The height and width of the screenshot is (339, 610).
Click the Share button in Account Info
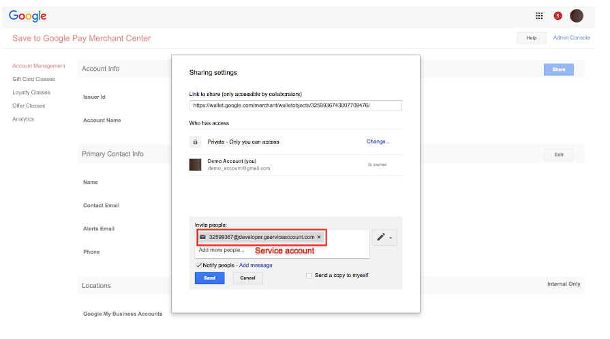point(559,69)
